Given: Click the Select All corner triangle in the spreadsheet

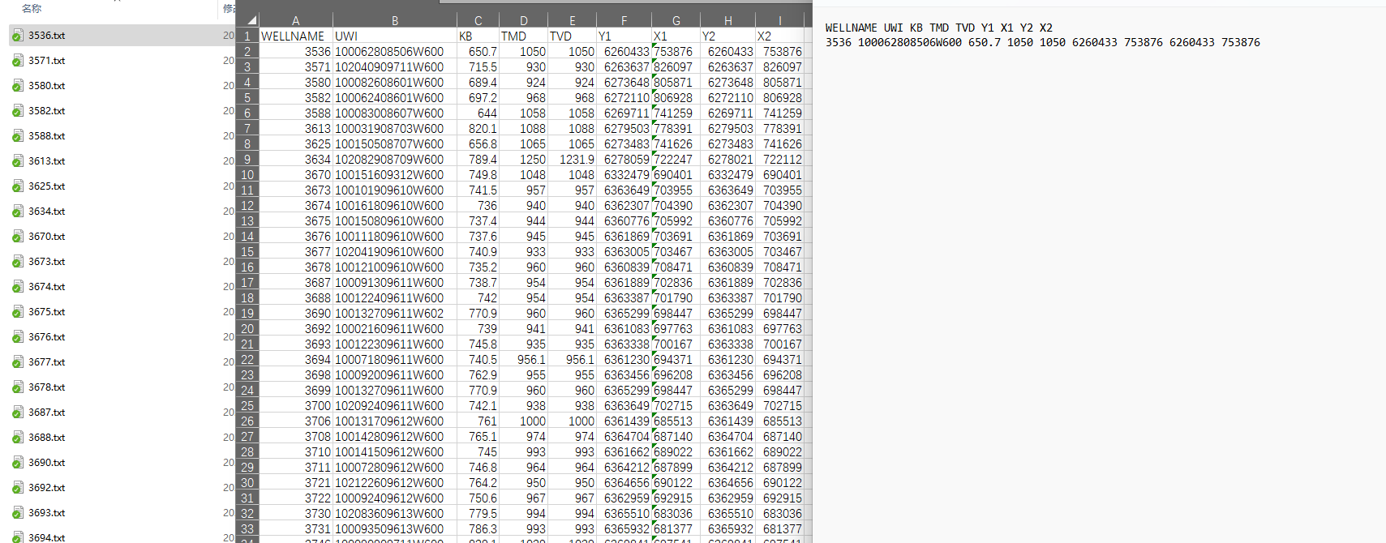Looking at the screenshot, I should [251, 20].
